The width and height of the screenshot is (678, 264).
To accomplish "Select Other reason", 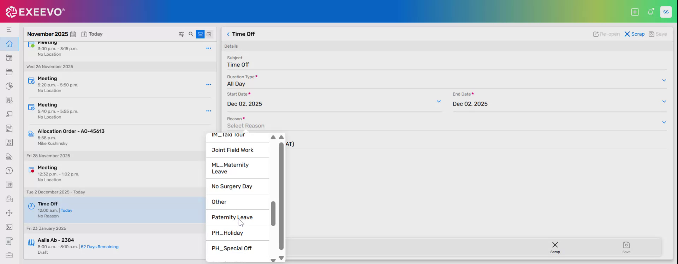I will tap(238, 202).
